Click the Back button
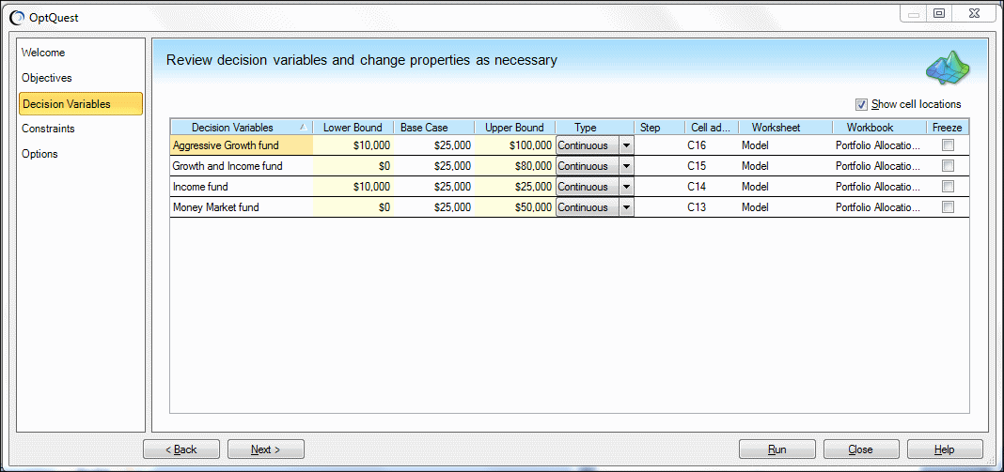Screen dimensions: 1004x472 point(181,449)
